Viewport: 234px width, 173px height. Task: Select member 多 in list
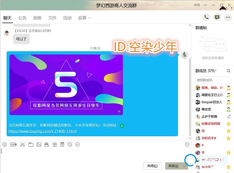click(x=213, y=152)
